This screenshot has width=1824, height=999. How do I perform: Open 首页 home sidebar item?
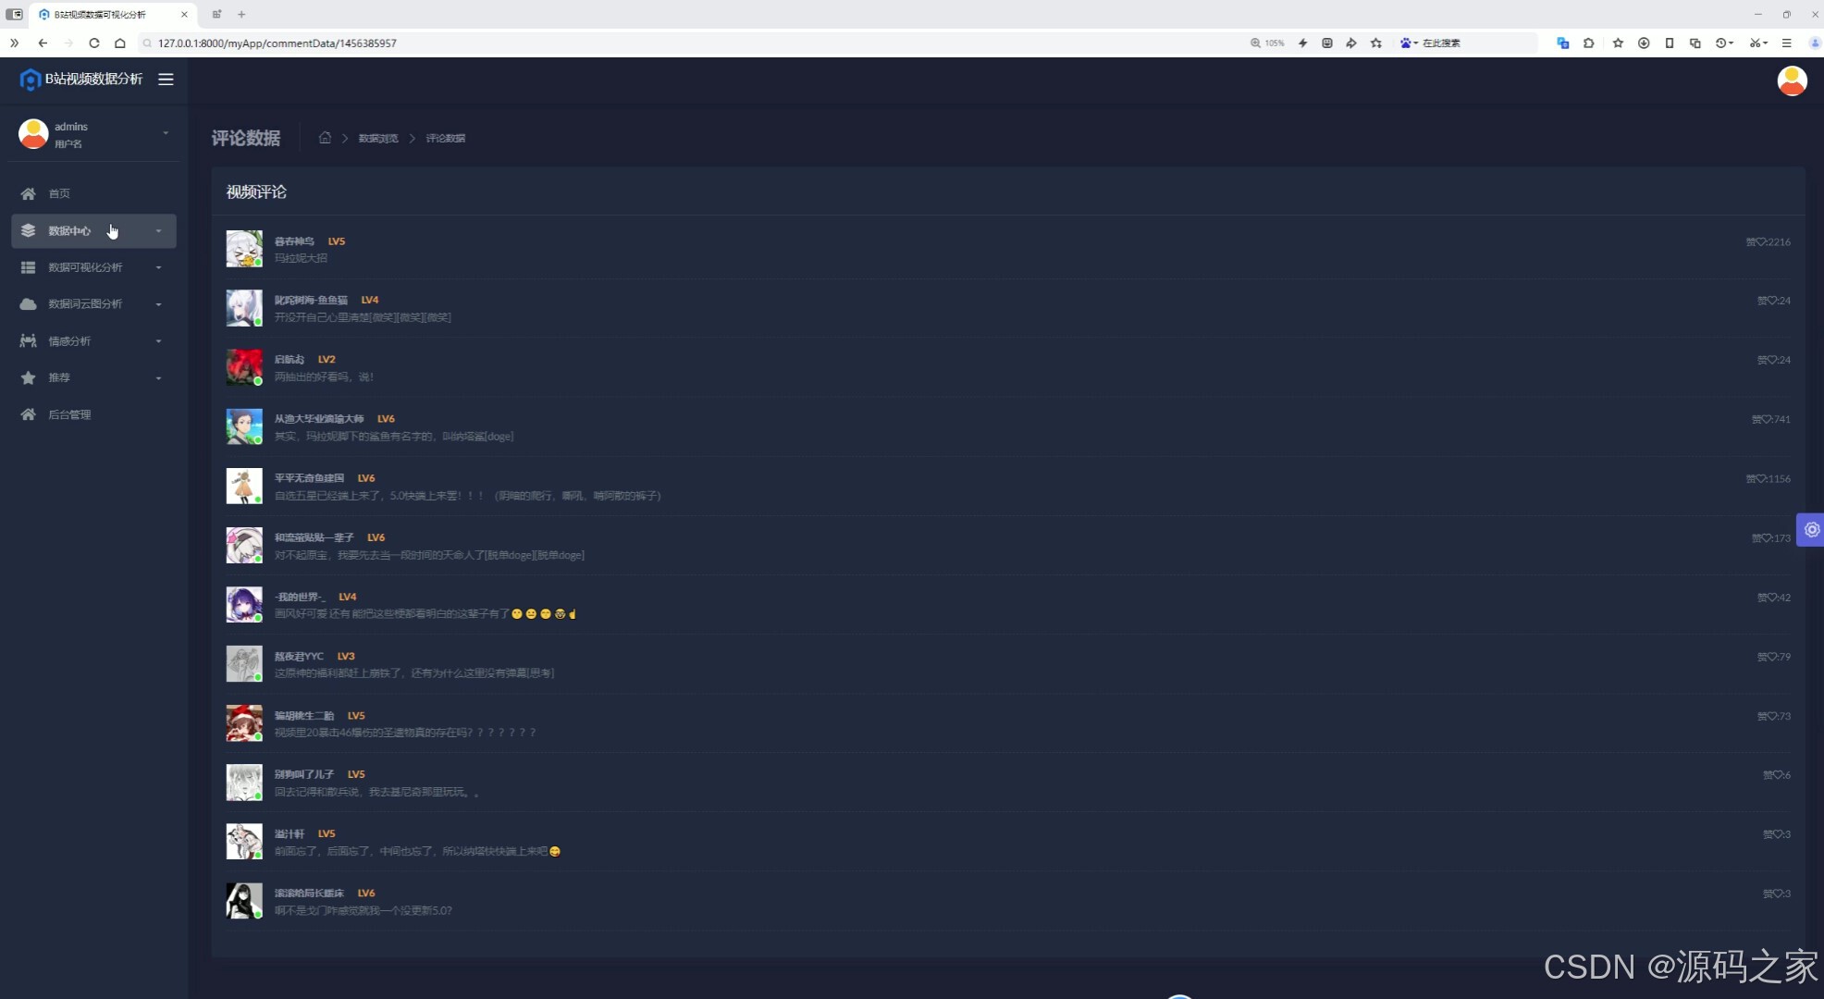[x=59, y=193]
